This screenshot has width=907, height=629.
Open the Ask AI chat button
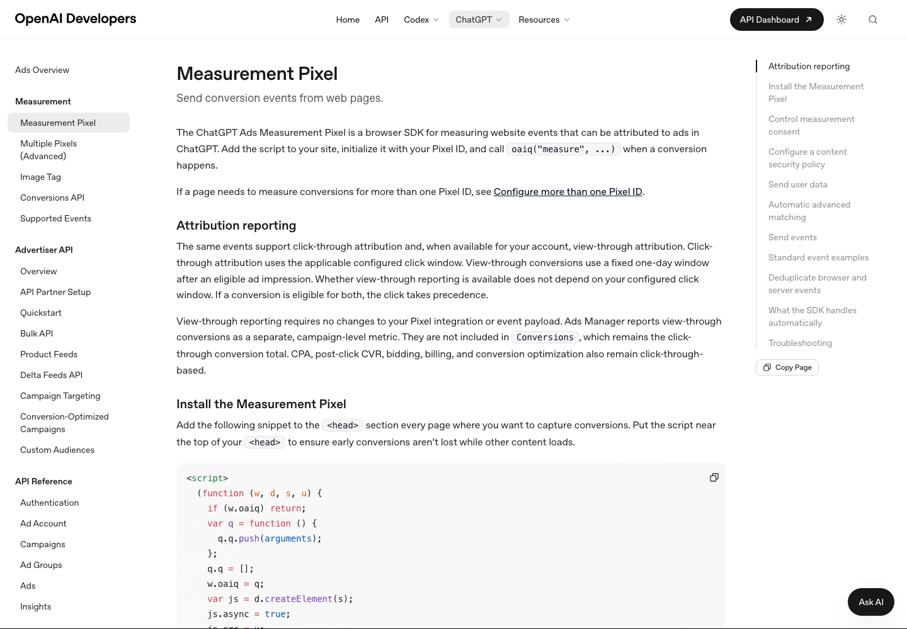click(x=871, y=602)
